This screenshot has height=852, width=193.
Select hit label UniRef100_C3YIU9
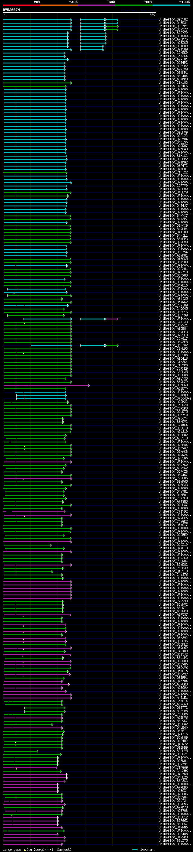(173, 306)
